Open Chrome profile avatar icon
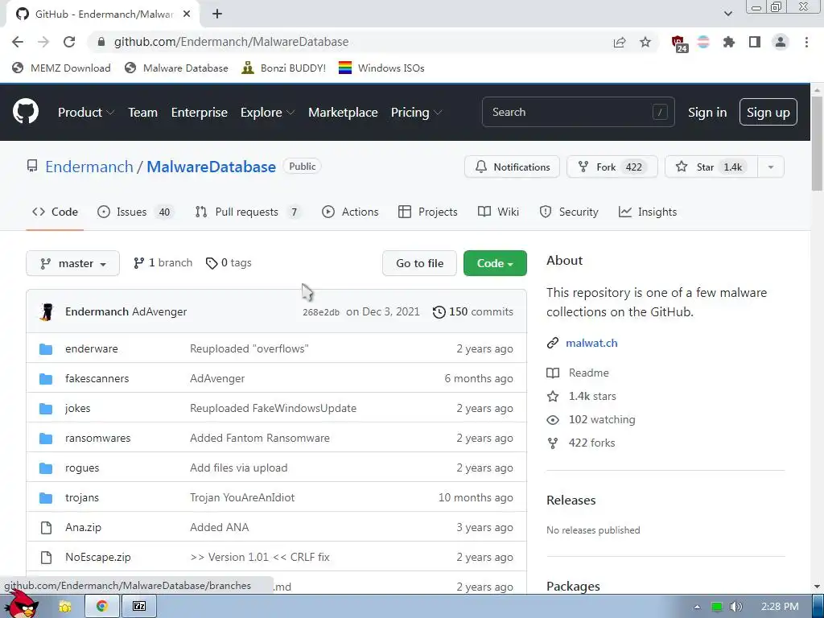Screen dimensions: 824x618 tap(781, 42)
